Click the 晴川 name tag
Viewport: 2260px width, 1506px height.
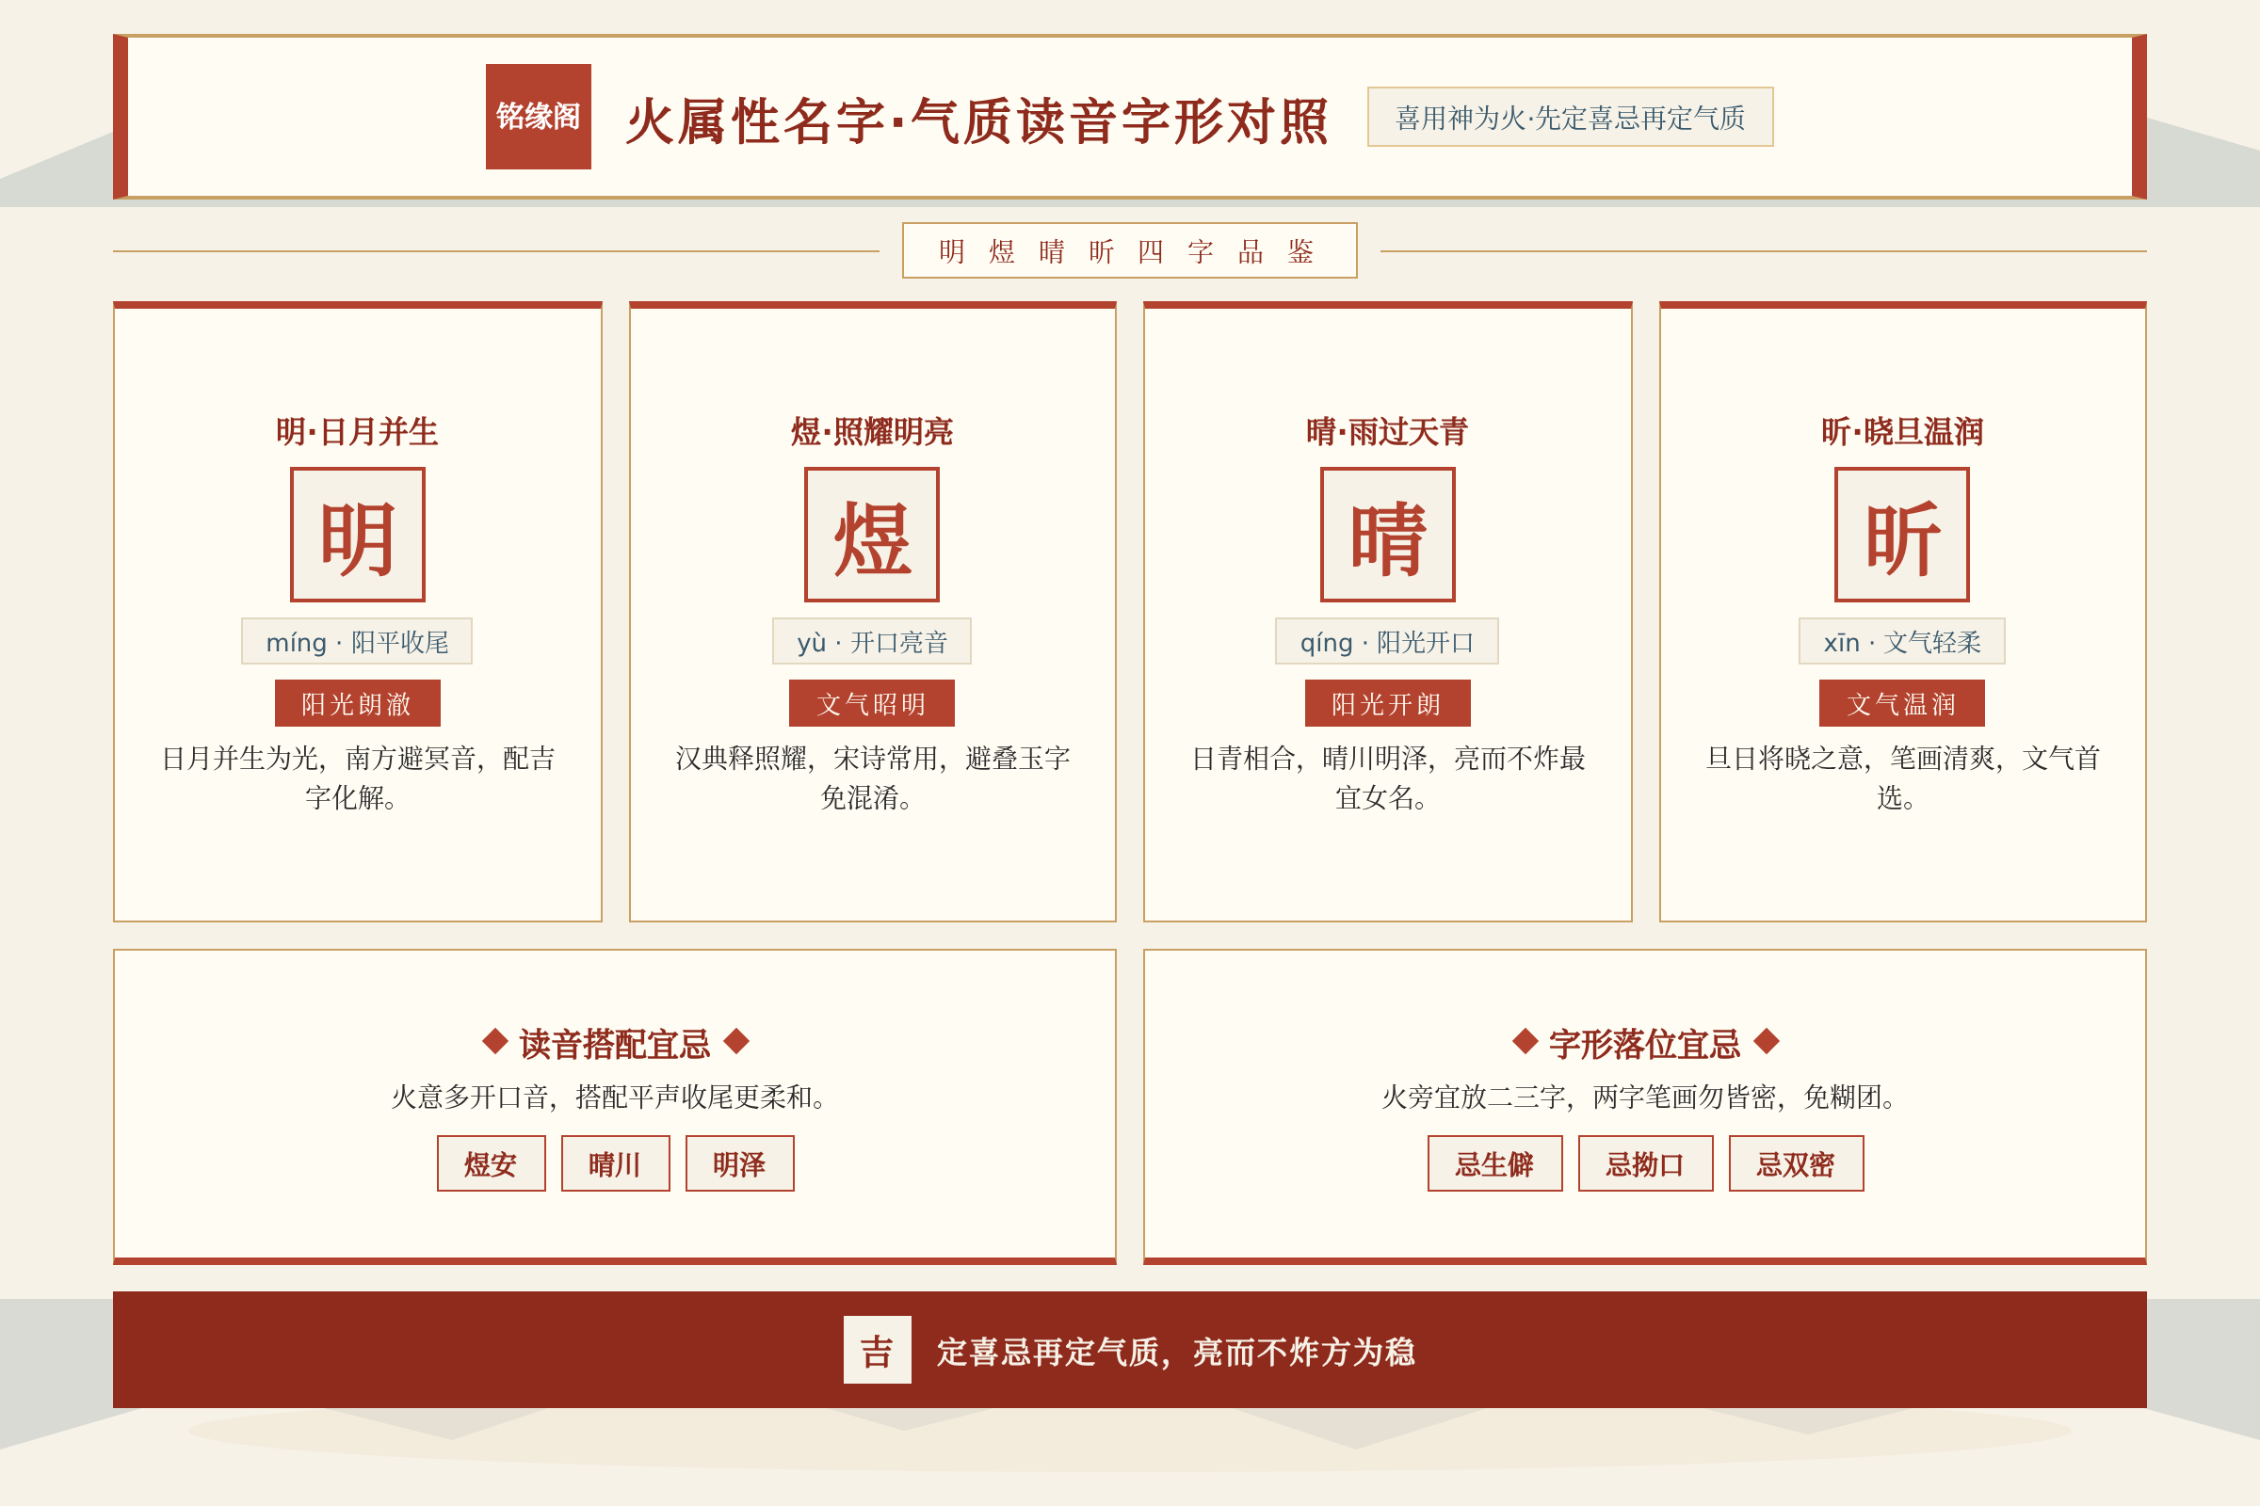point(615,1163)
